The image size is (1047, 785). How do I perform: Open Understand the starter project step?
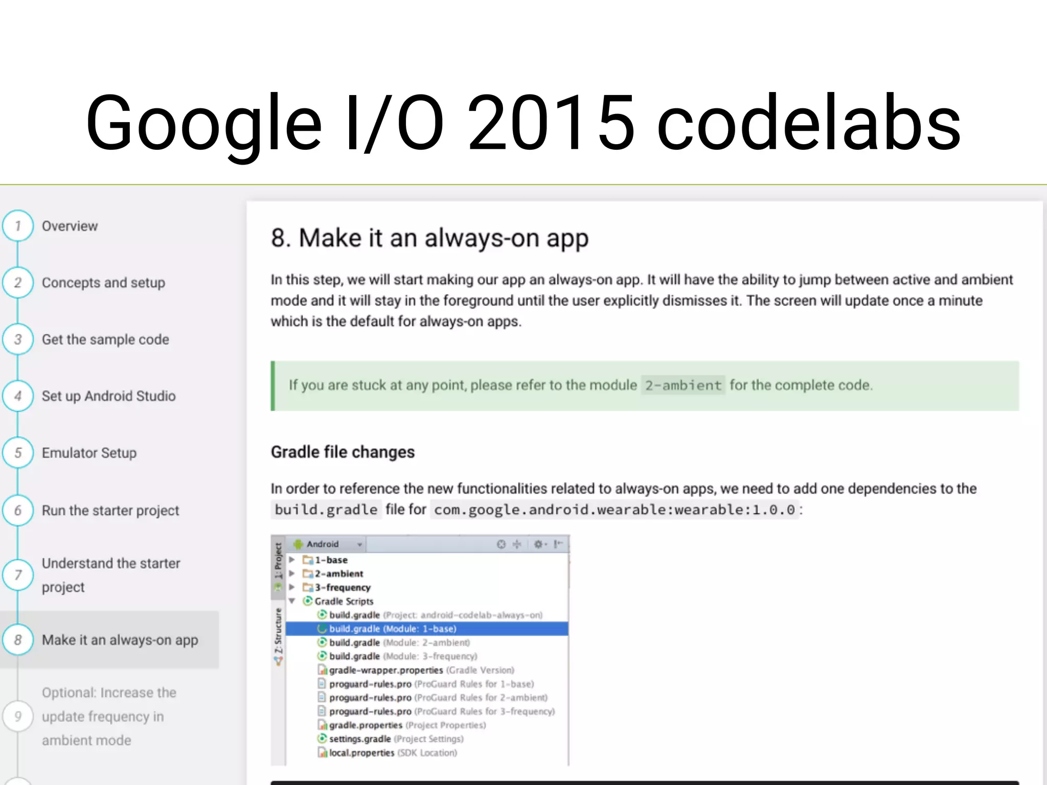[x=111, y=575]
